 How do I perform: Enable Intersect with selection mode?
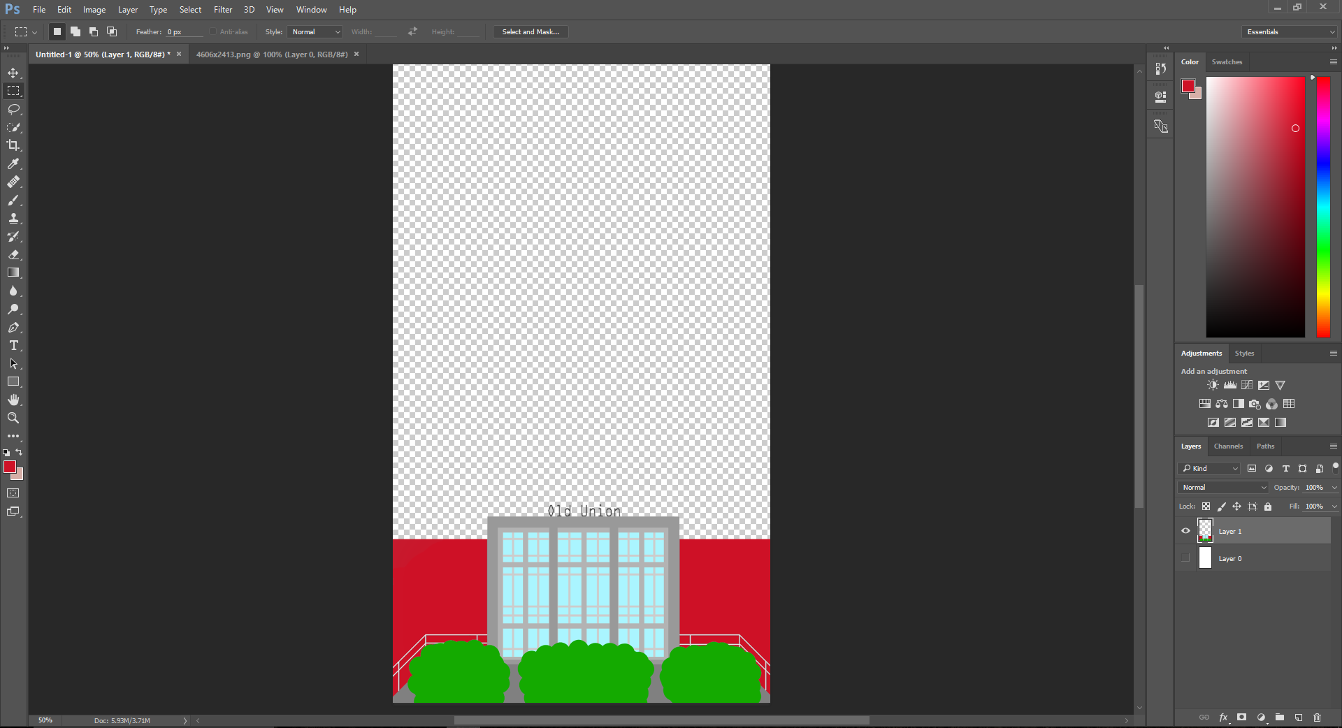tap(112, 31)
